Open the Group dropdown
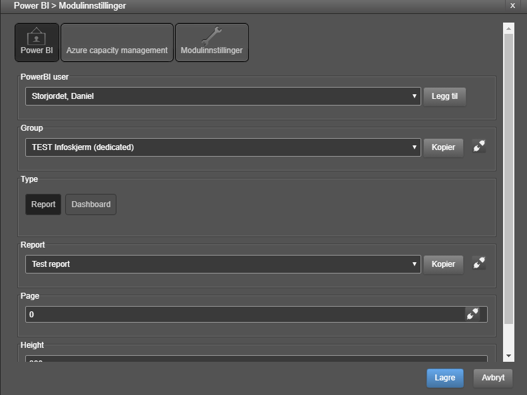This screenshot has width=527, height=395. (223, 147)
